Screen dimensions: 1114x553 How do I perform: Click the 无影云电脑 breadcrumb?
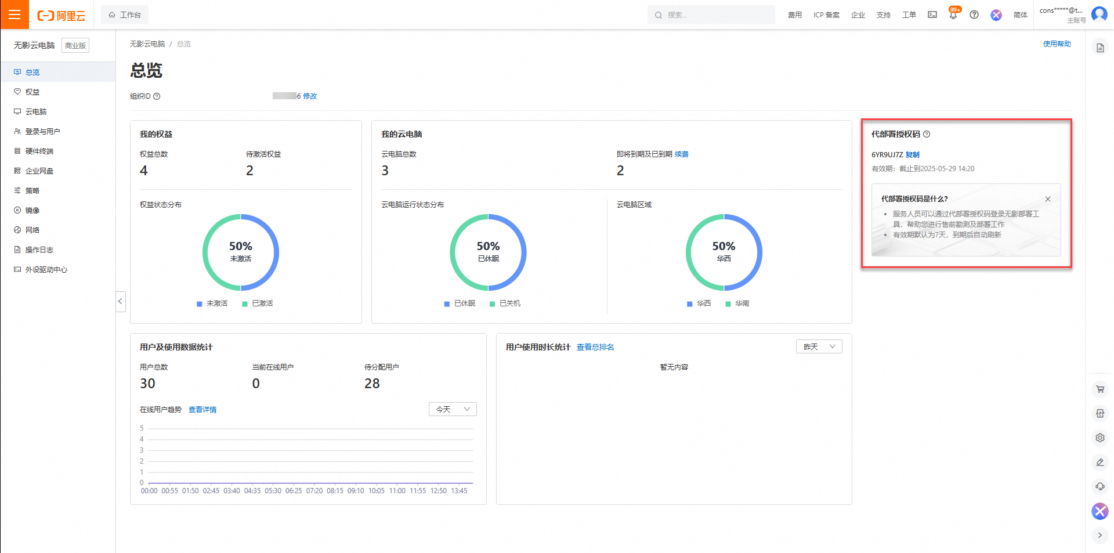click(x=147, y=44)
